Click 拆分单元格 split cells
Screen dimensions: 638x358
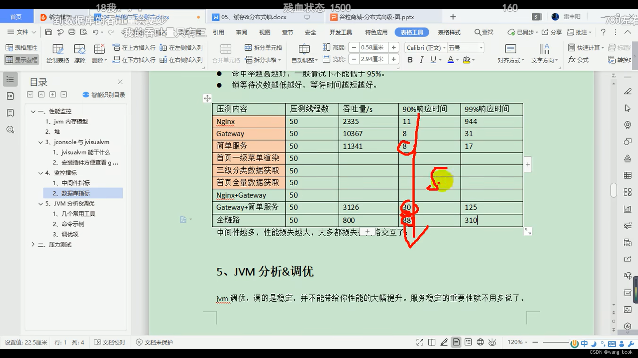[263, 48]
